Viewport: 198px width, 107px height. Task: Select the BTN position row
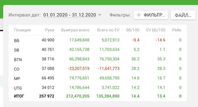coord(98,59)
